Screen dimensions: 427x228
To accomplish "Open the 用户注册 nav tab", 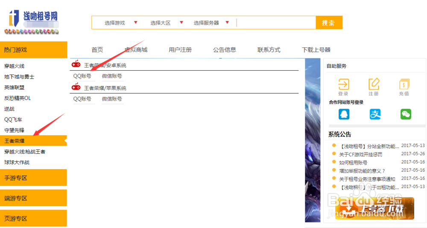I will [x=180, y=50].
